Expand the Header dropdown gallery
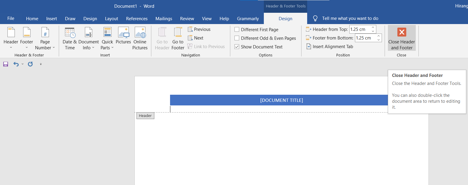 (11, 45)
